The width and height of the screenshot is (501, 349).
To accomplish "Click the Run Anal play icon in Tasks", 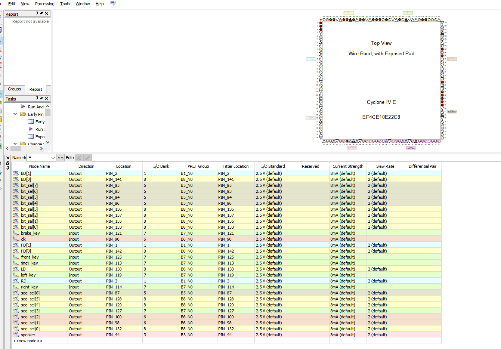I will point(23,106).
